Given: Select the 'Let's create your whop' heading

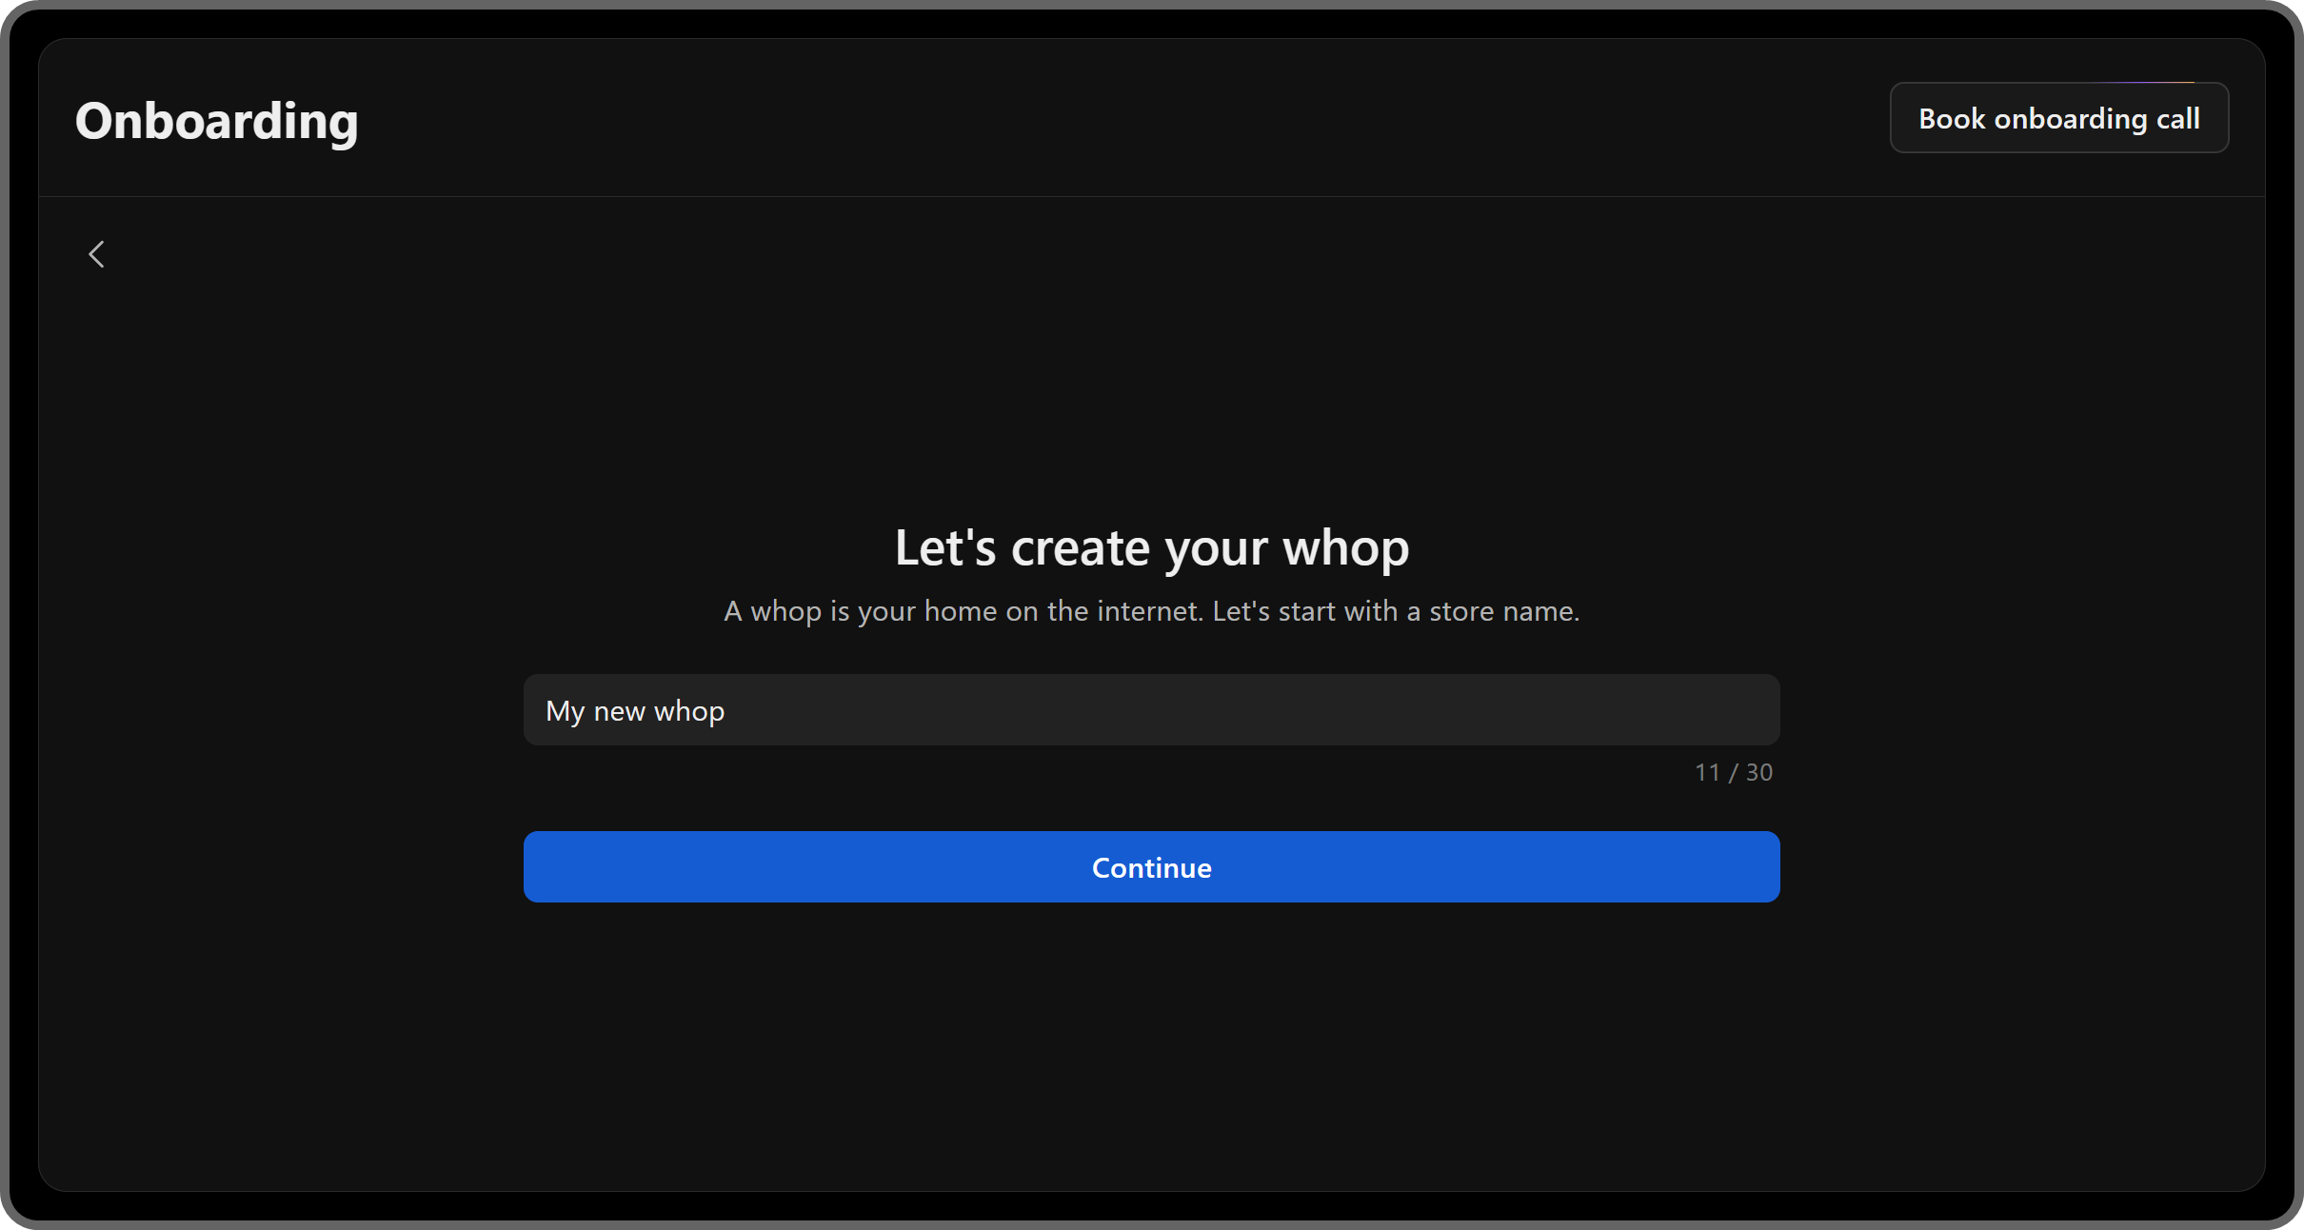Looking at the screenshot, I should pos(1152,548).
